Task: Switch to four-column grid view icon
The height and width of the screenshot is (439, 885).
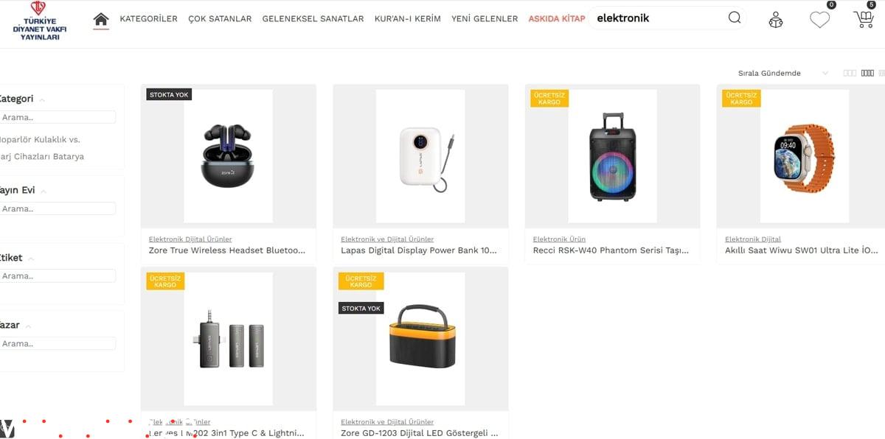Action: tap(867, 73)
